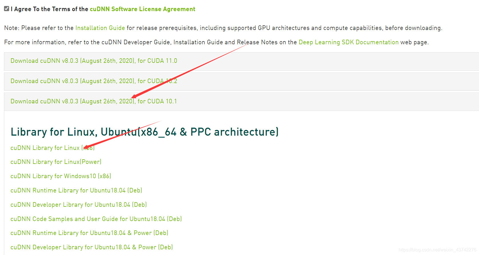Open Deep Learning SDK Documentation page
This screenshot has height=255, width=479.
348,42
